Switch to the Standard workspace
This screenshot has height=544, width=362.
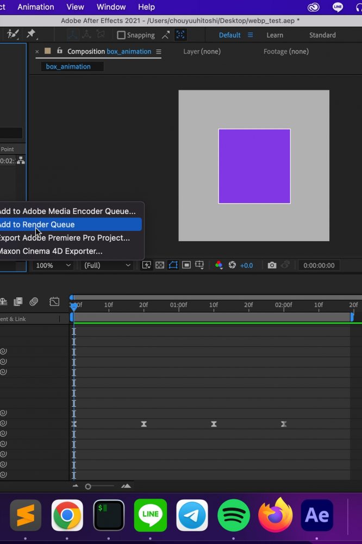click(x=322, y=35)
